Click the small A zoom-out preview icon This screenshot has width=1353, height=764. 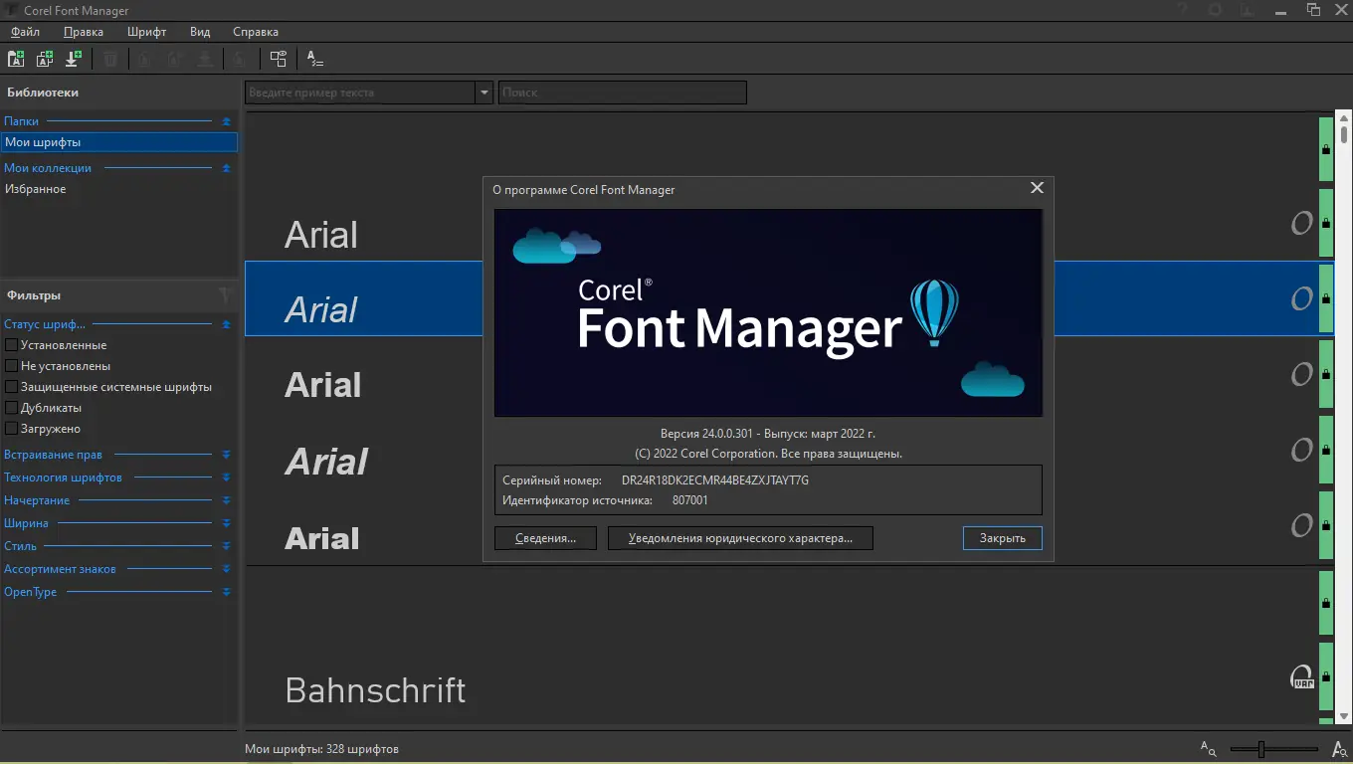(x=1208, y=748)
